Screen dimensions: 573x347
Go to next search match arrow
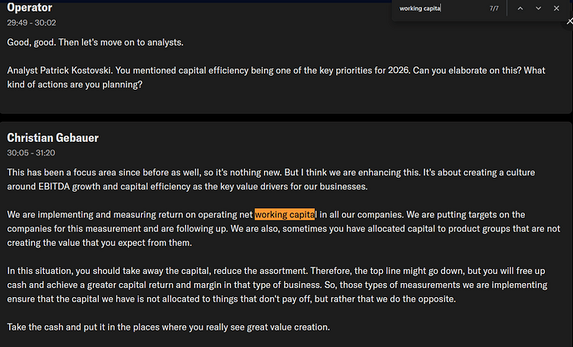[x=538, y=8]
